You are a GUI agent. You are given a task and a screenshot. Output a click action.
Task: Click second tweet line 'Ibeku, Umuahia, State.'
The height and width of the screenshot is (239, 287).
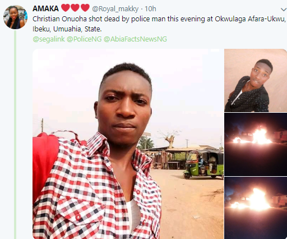coord(67,29)
